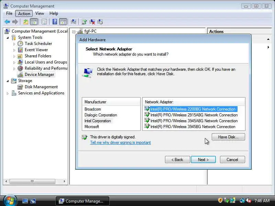Click the left-pane scrollbar right arrow
The height and width of the screenshot is (206, 275).
tap(64, 181)
